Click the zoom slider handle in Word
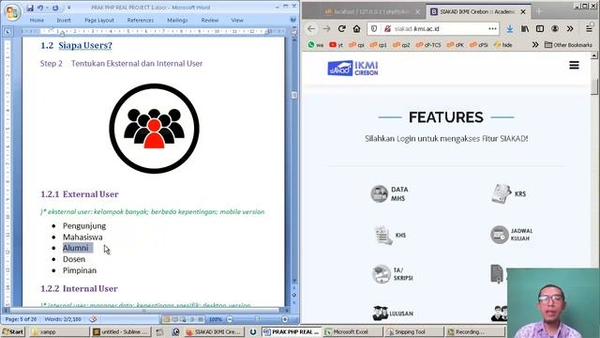The width and height of the screenshot is (600, 338). click(257, 319)
